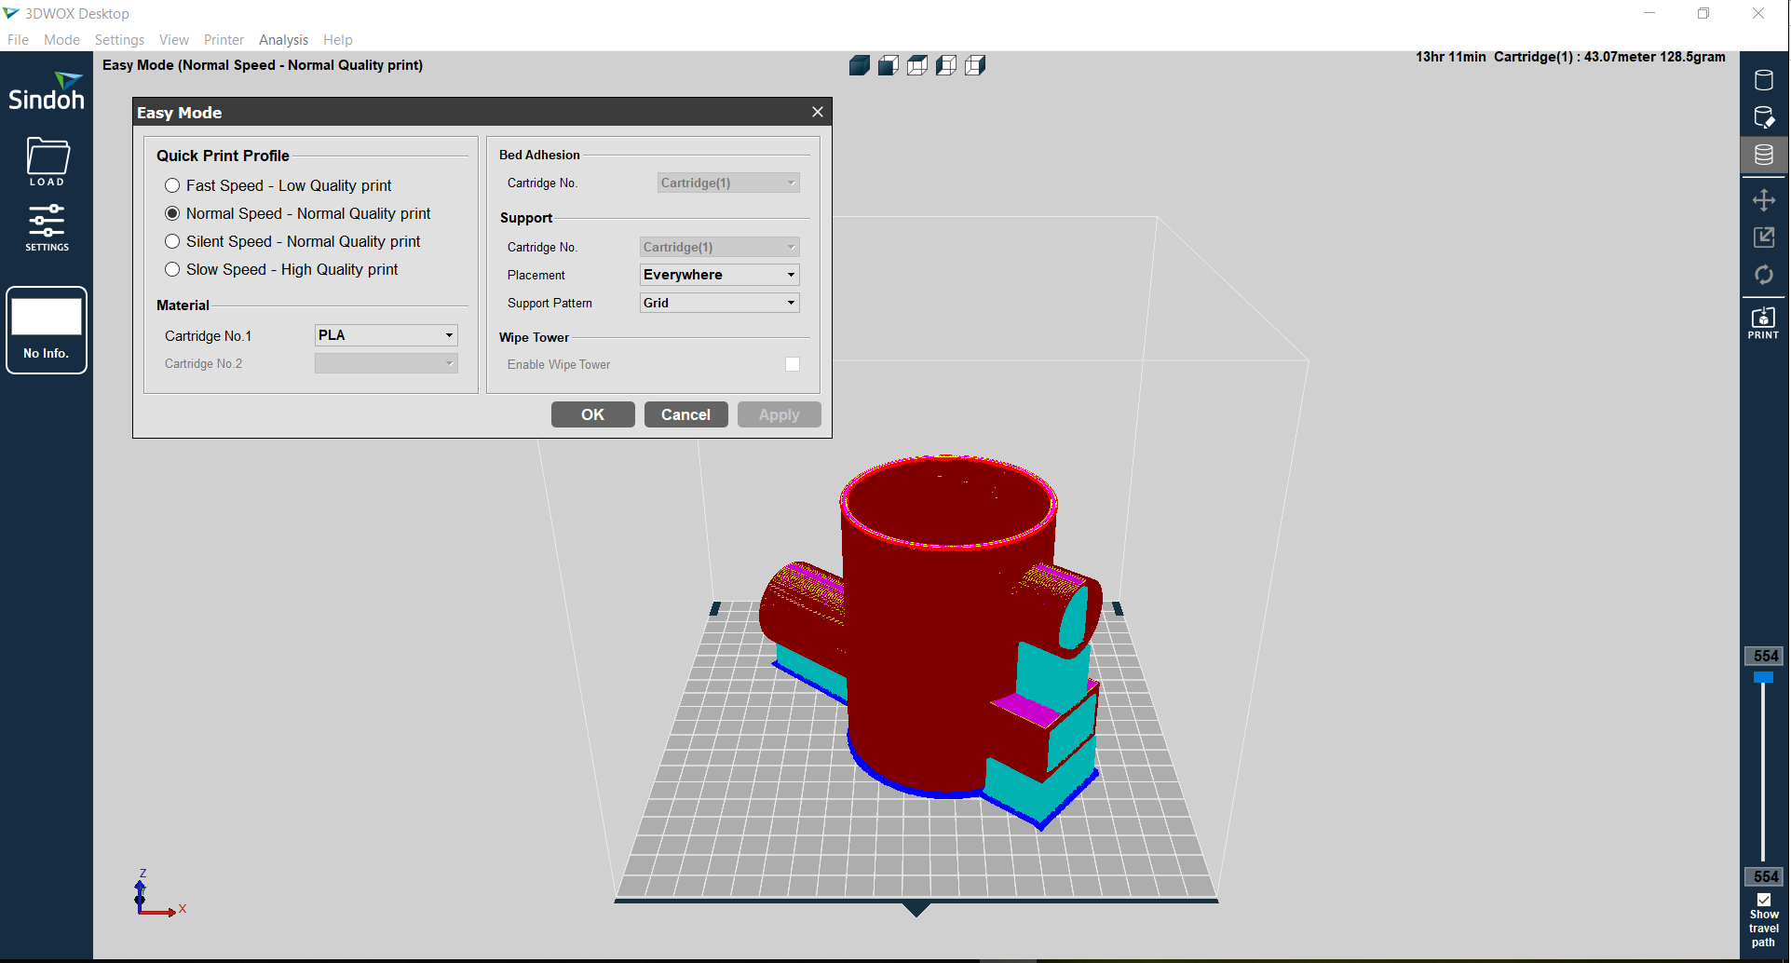Open the View menu
Viewport: 1791px width, 963px height.
click(173, 40)
